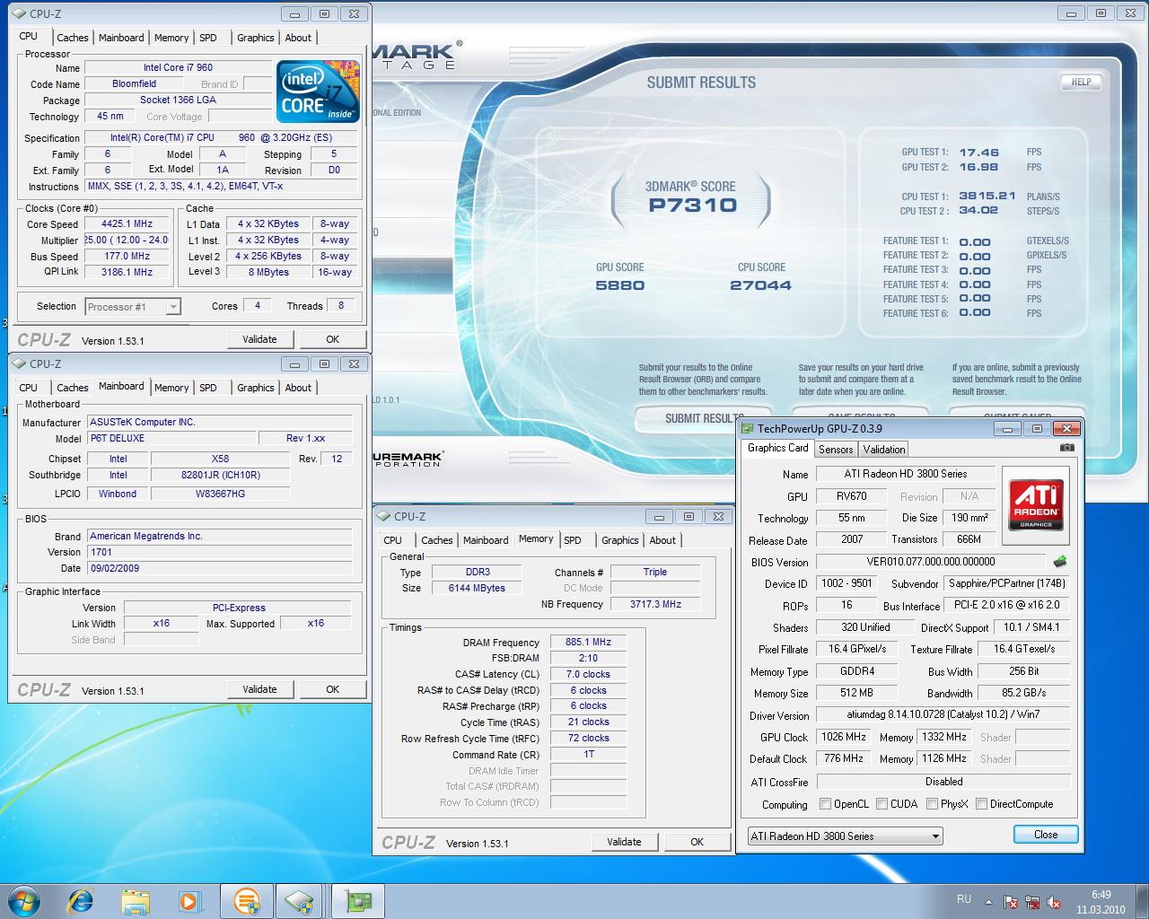The image size is (1149, 919).
Task: Open Graphics tab in Mainboard CPU-Z window
Action: [256, 388]
